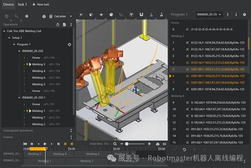Select the Welding 7 block in timeline

87,161
